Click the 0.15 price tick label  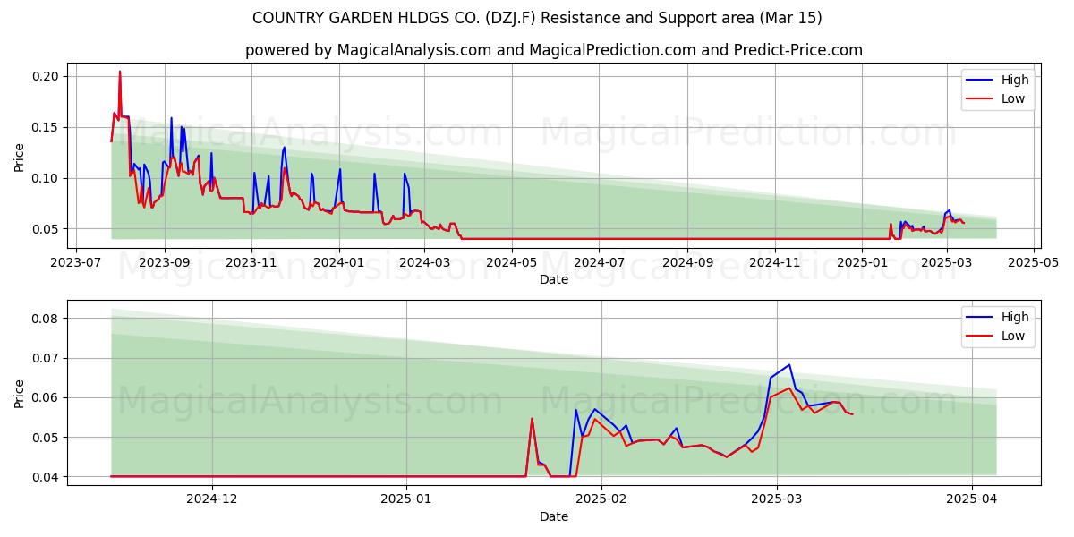tap(47, 127)
